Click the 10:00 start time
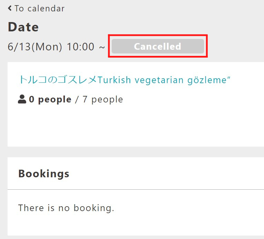 click(x=81, y=47)
